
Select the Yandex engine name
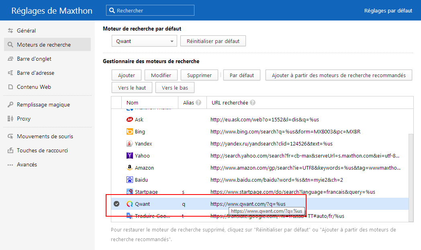143,143
